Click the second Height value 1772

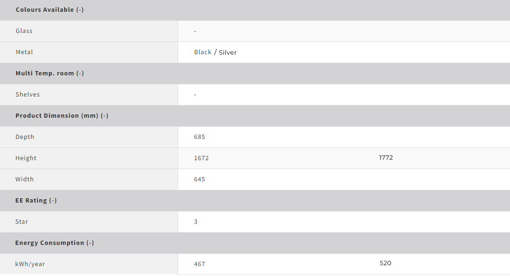(386, 158)
